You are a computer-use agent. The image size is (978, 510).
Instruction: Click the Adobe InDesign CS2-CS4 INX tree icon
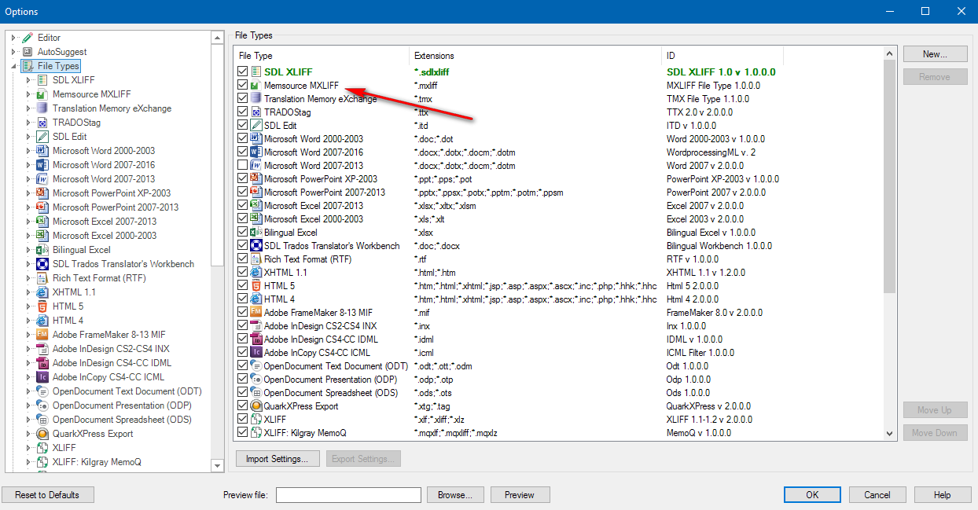pos(42,349)
